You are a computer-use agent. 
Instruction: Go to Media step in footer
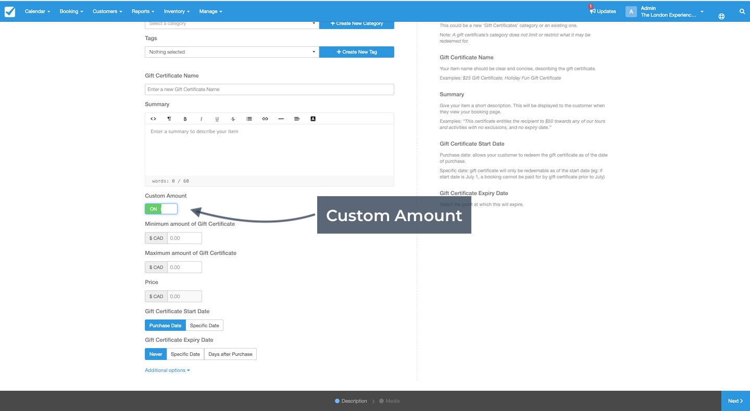[x=390, y=401]
